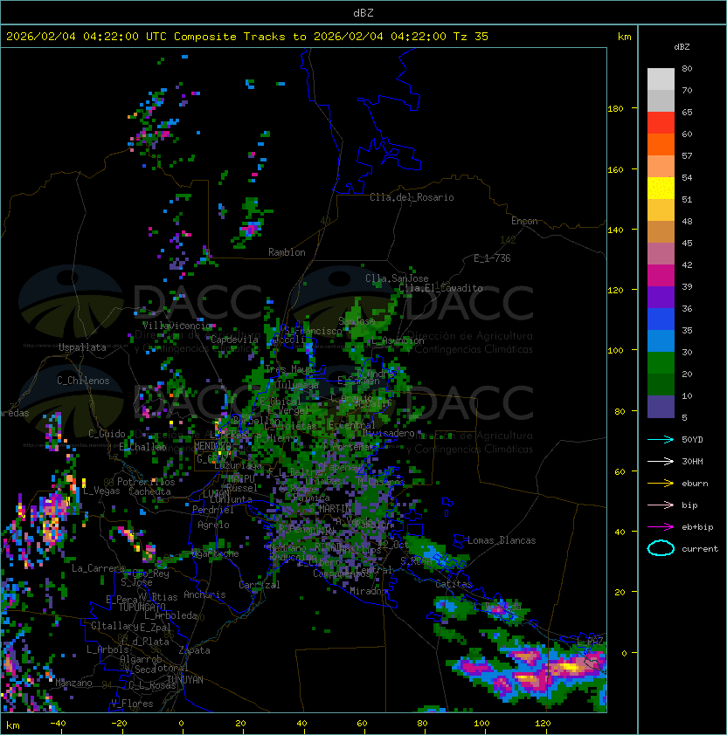Click the 'Perdriel' map label
This screenshot has width=727, height=735.
click(213, 510)
